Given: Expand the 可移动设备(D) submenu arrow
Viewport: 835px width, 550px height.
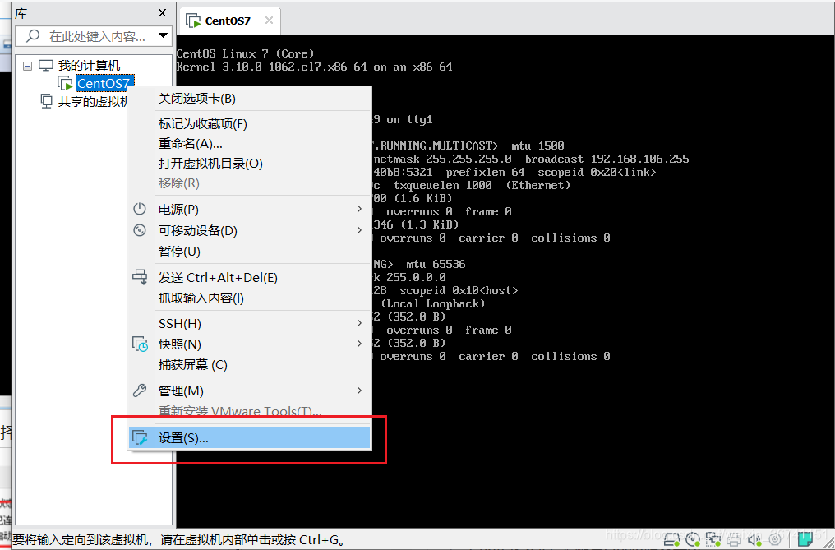Looking at the screenshot, I should tap(359, 230).
